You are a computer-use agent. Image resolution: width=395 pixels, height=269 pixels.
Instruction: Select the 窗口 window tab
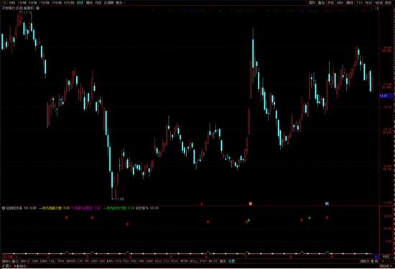[15, 261]
